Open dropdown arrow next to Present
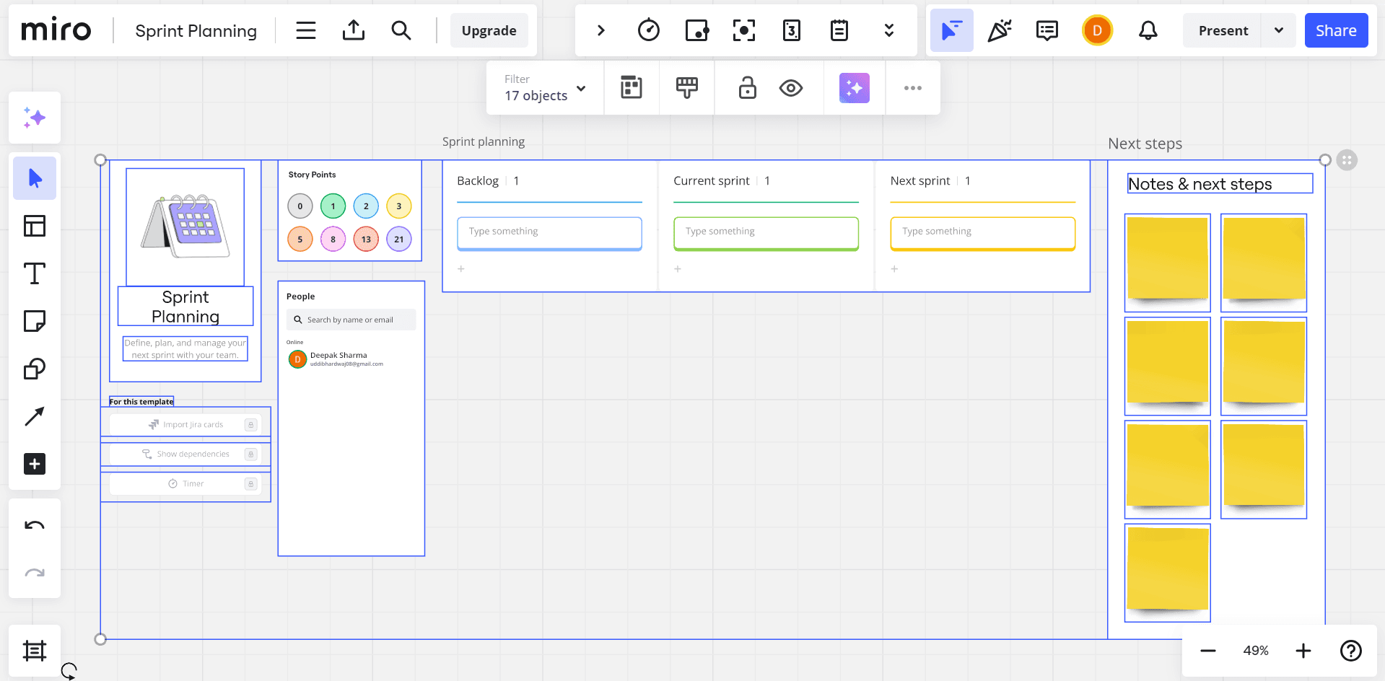 (x=1279, y=30)
